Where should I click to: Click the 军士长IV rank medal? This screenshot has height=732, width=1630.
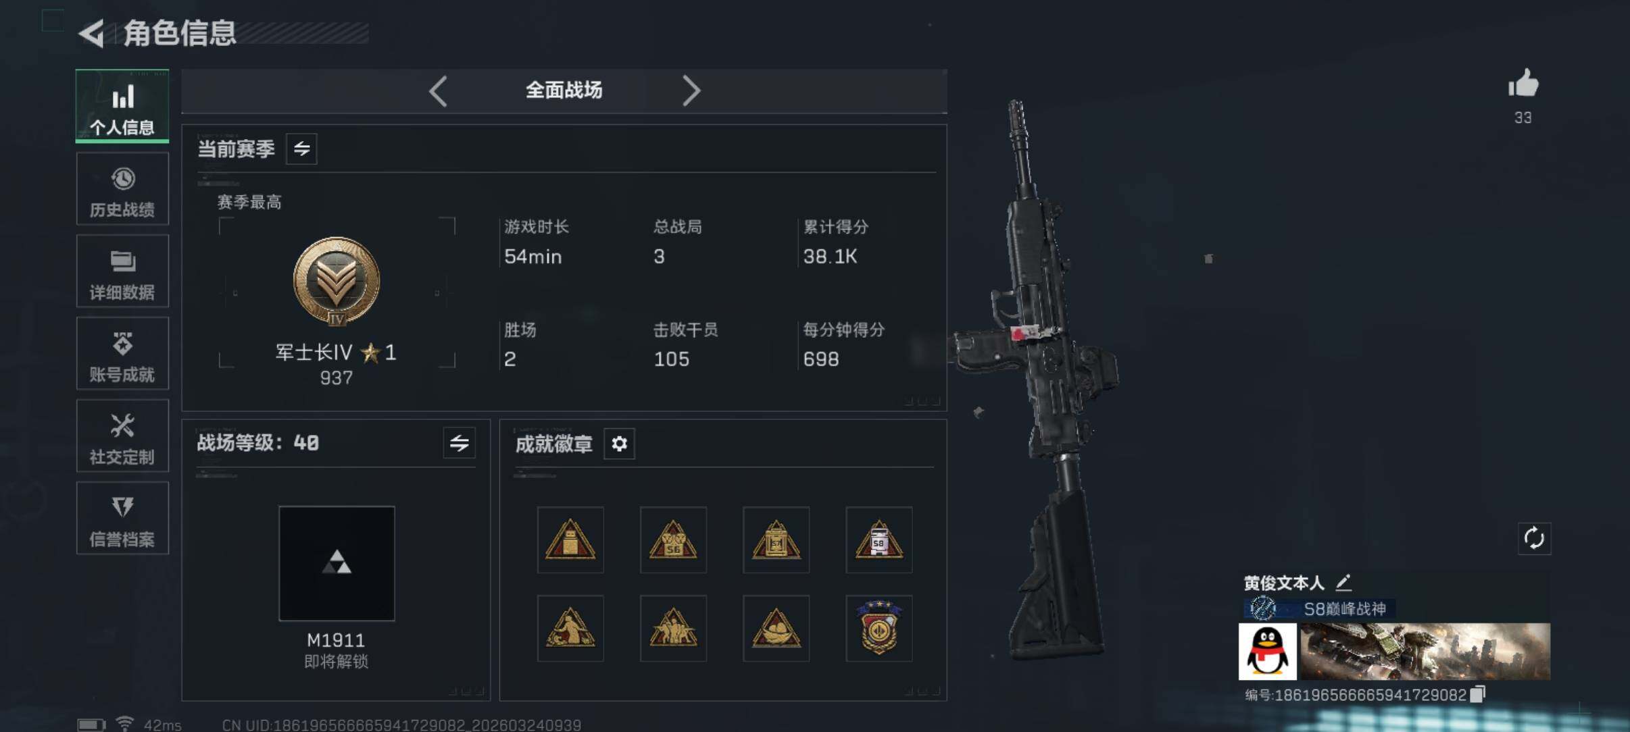(337, 282)
